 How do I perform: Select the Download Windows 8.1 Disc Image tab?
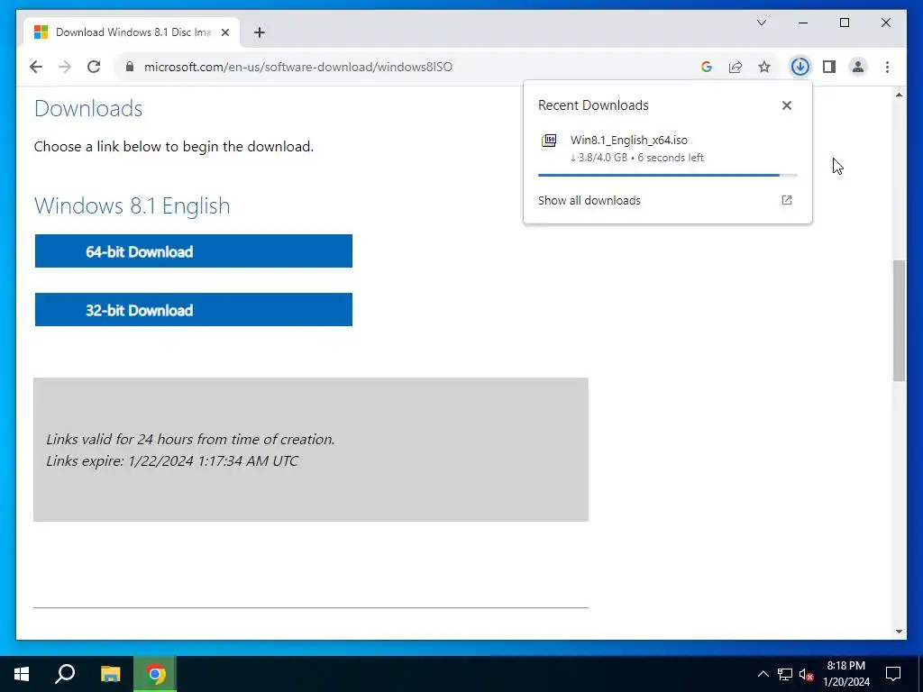click(132, 32)
